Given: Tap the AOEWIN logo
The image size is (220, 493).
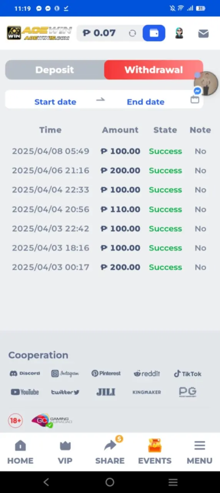Looking at the screenshot, I should coord(39,33).
